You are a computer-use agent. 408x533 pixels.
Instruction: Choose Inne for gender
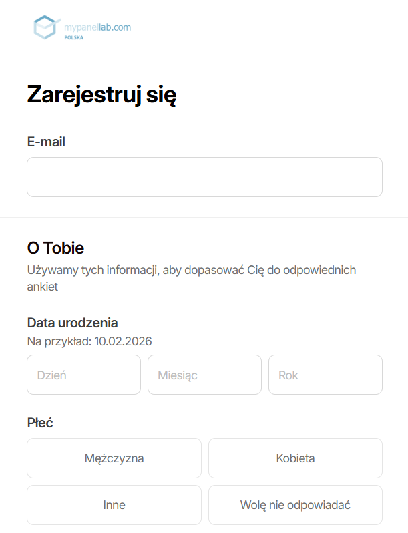(114, 505)
